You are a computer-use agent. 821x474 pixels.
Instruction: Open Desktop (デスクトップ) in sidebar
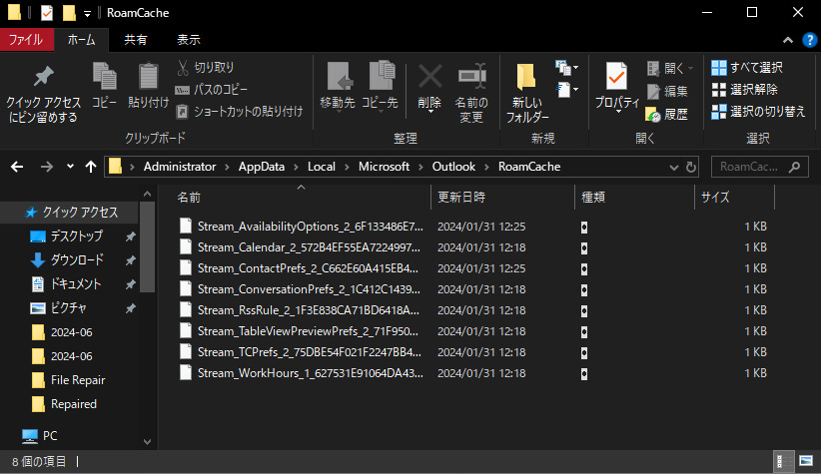click(77, 236)
